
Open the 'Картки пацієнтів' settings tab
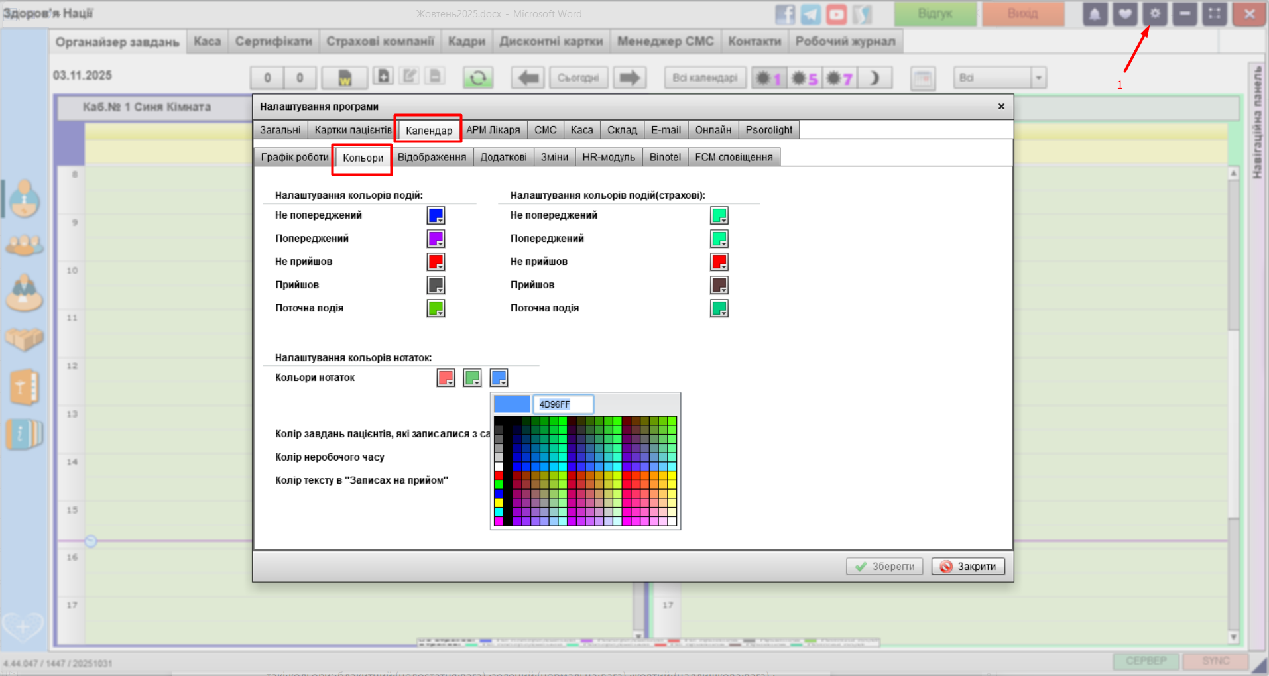353,130
